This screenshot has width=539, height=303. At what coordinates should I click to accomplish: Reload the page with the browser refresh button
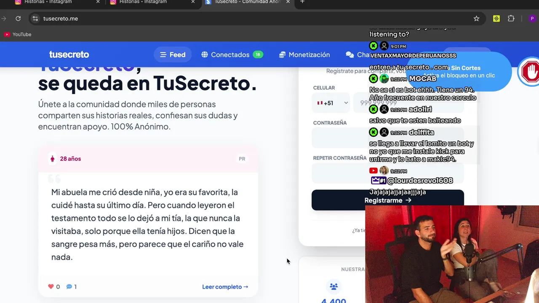(18, 19)
